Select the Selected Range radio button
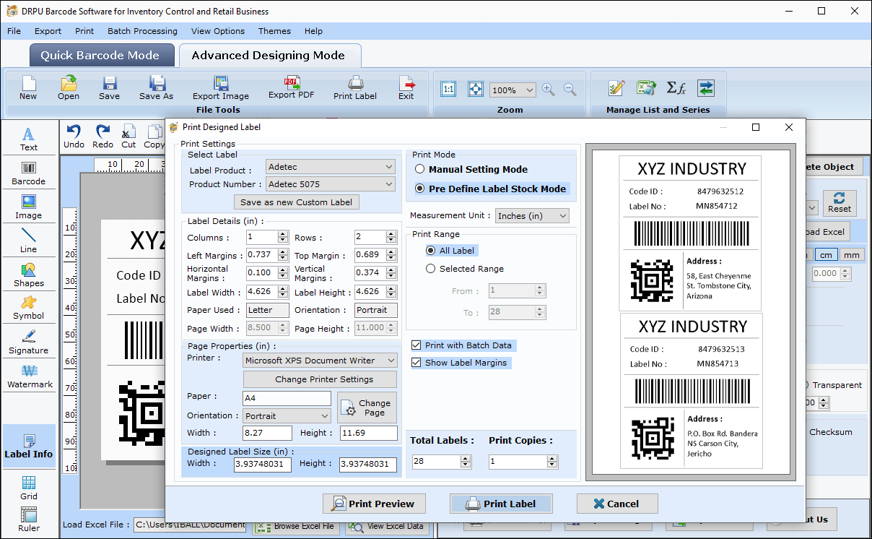This screenshot has height=539, width=872. (431, 269)
